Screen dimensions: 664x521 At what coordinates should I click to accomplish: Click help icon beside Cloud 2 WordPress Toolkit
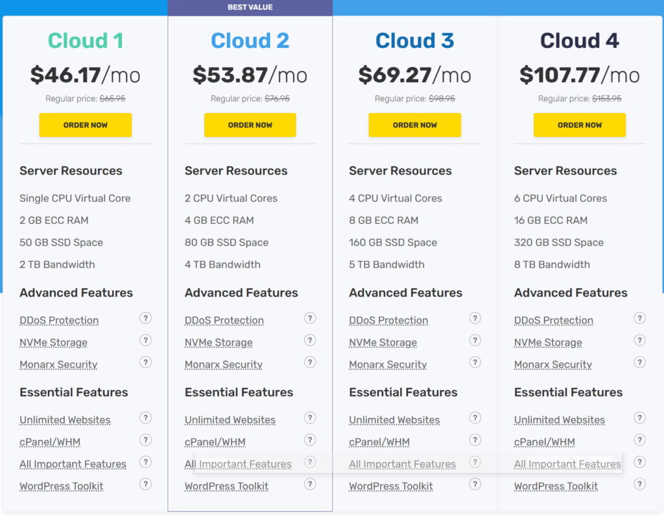pos(310,484)
